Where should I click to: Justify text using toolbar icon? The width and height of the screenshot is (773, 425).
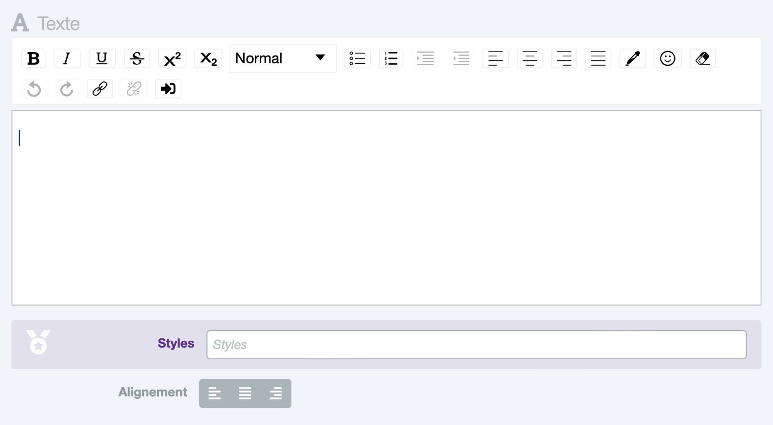(598, 58)
